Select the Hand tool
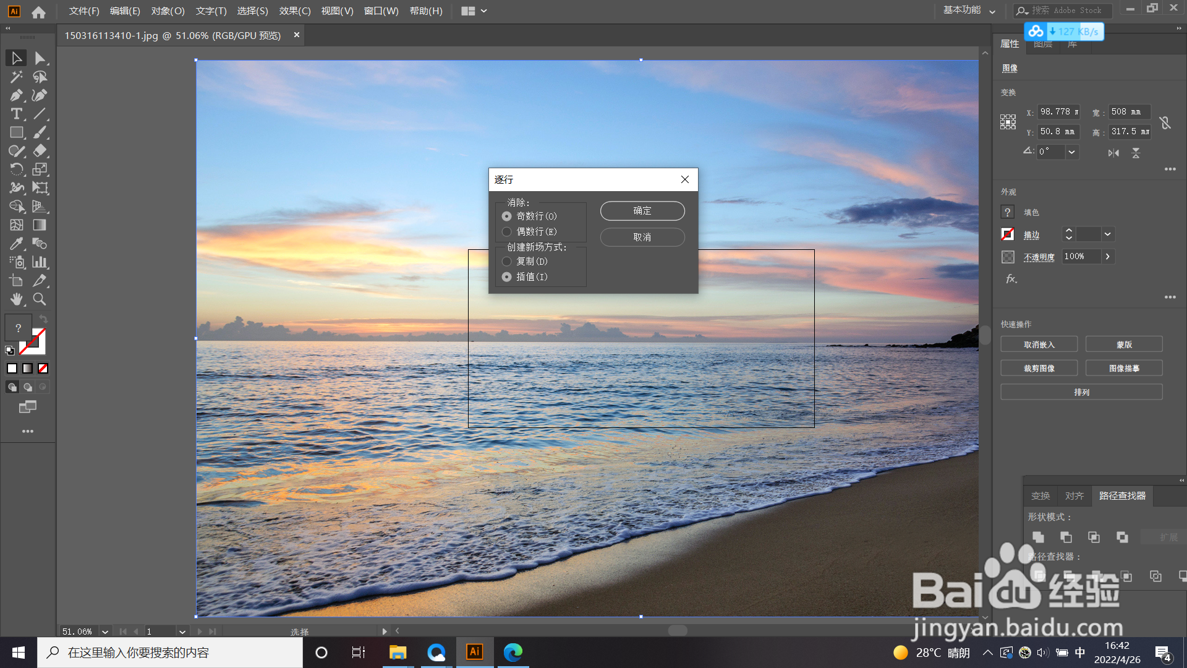 coord(16,299)
